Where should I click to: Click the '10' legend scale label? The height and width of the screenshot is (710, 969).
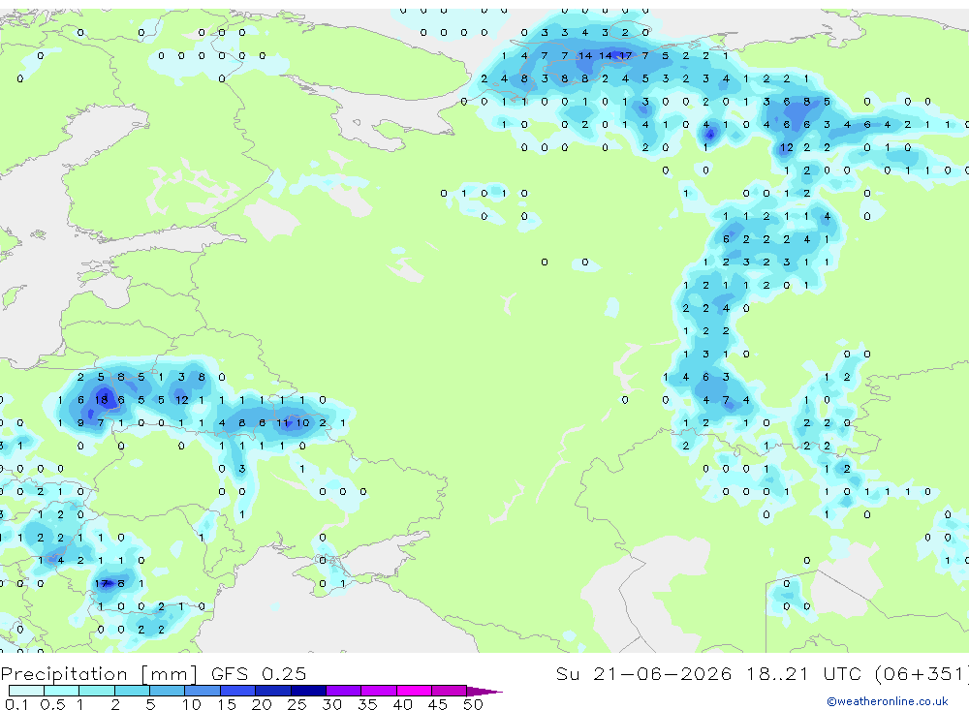point(191,704)
